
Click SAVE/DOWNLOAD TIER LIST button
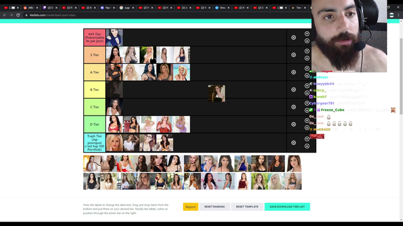(287, 207)
